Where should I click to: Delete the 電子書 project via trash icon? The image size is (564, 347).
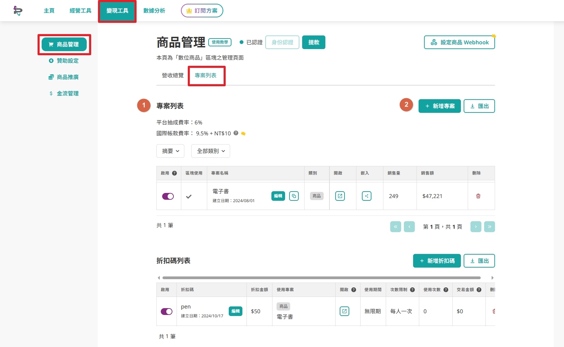point(478,196)
